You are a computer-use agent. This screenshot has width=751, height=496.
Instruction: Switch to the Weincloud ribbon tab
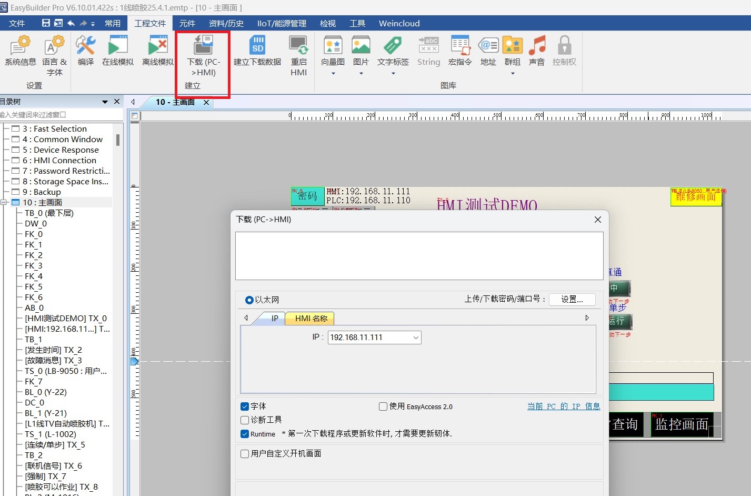(x=399, y=23)
